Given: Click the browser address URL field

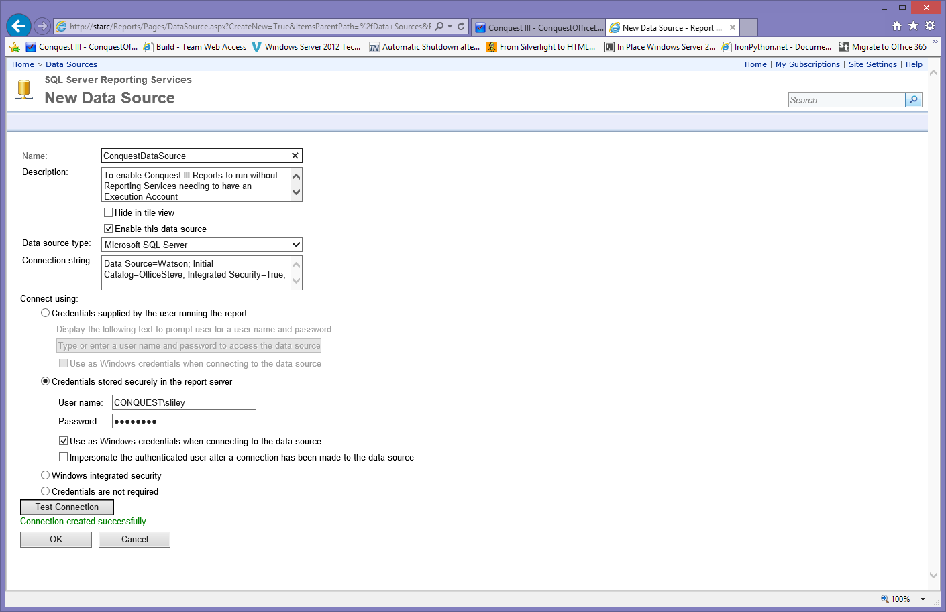Looking at the screenshot, I should pyautogui.click(x=250, y=27).
